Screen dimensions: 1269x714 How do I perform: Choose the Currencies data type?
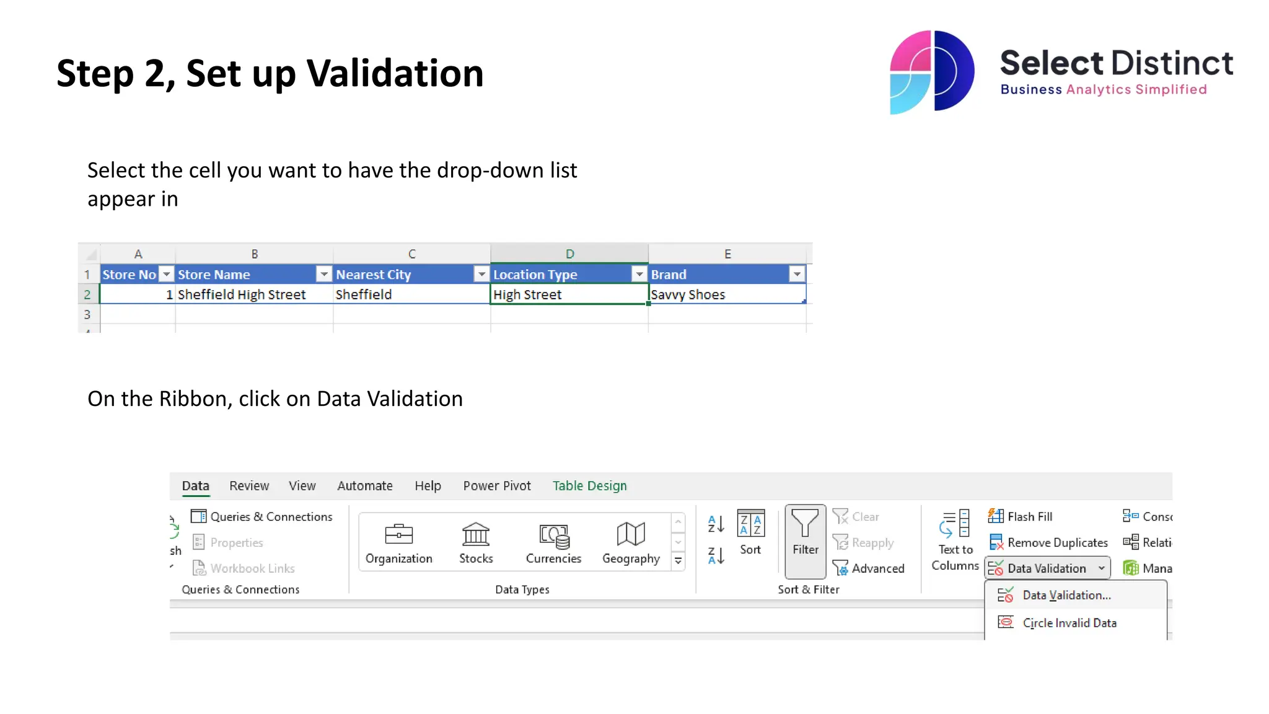click(x=553, y=542)
